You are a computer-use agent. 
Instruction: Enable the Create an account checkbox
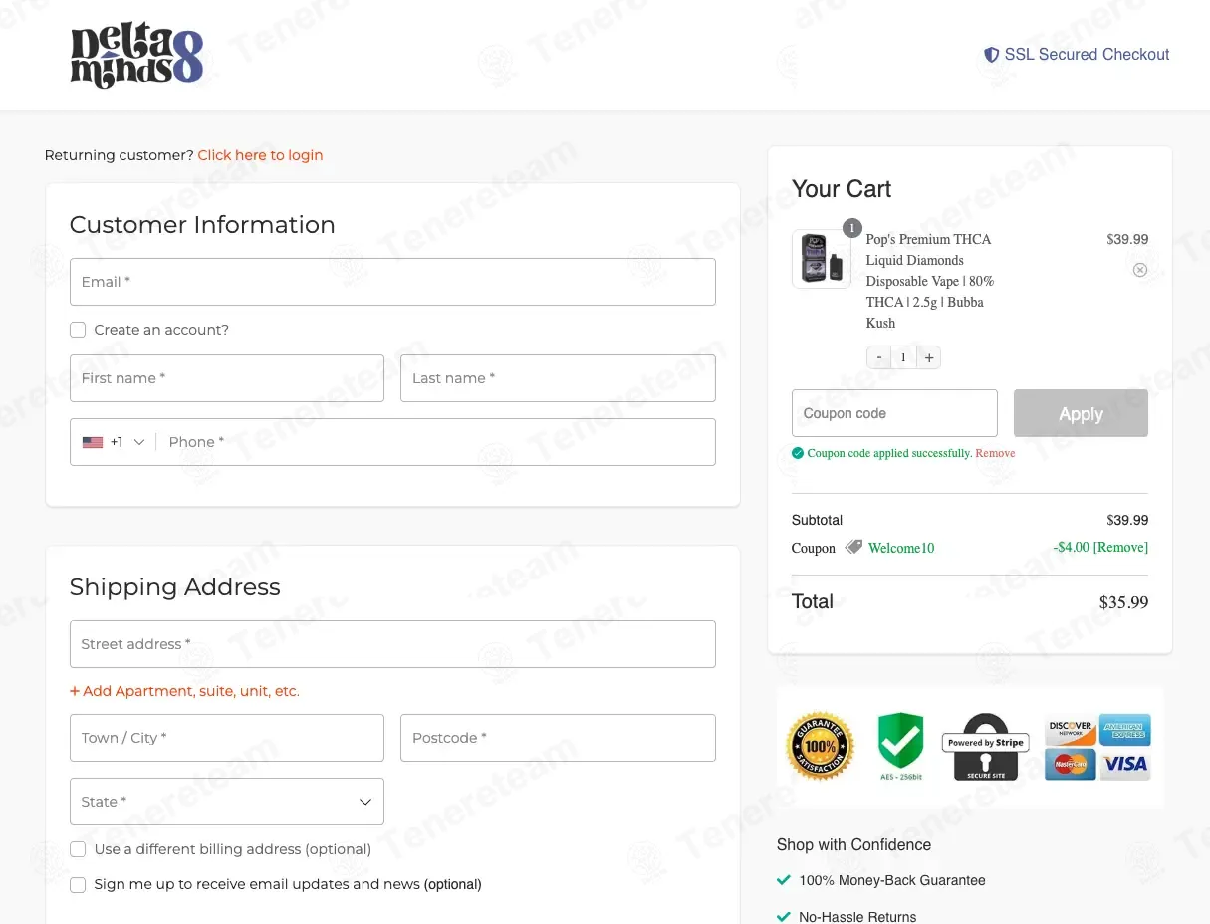(78, 330)
